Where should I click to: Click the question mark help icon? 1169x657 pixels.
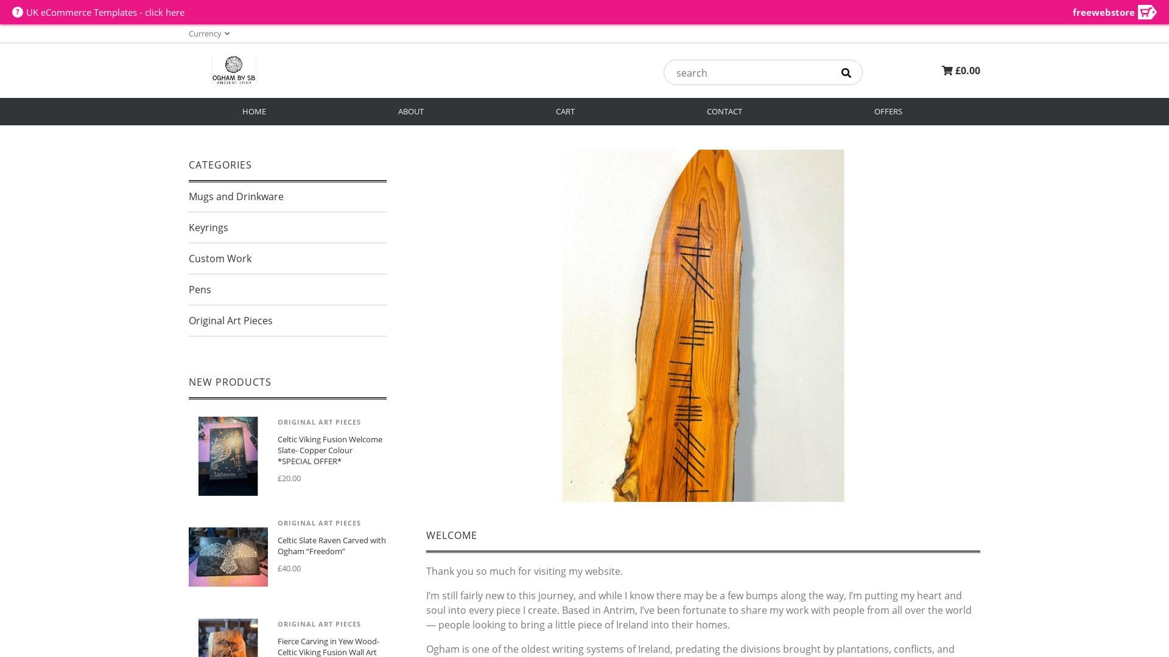(x=18, y=12)
